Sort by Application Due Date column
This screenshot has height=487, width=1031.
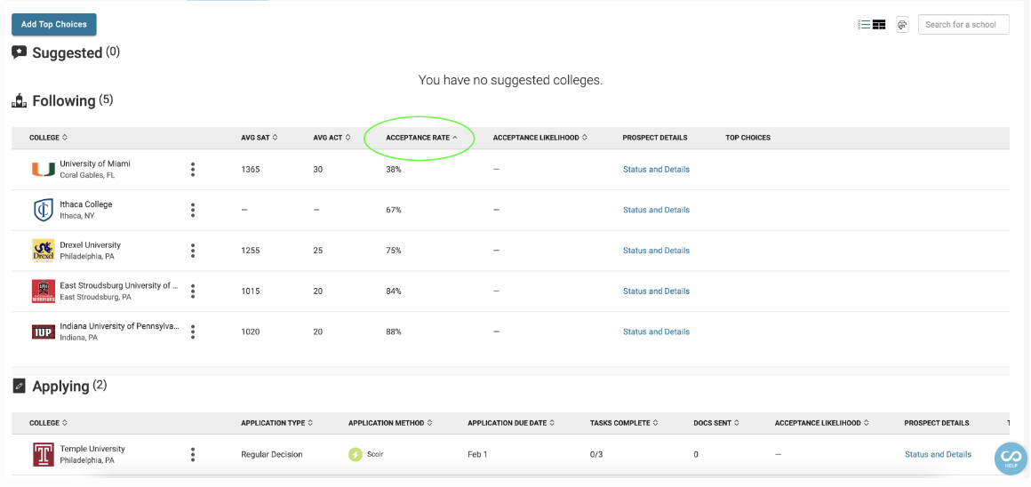click(x=511, y=423)
